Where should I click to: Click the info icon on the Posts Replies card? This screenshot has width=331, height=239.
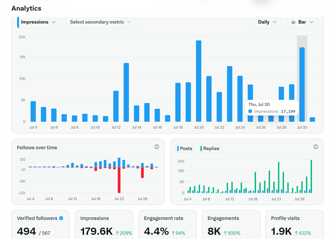316,147
